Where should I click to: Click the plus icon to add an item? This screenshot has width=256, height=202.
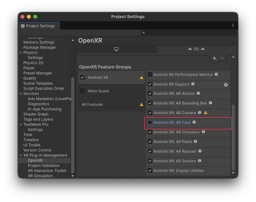[214, 58]
